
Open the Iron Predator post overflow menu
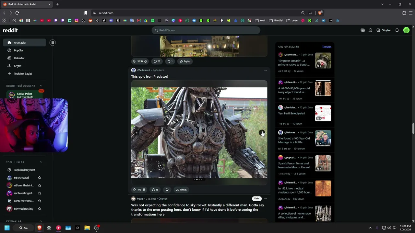[266, 70]
